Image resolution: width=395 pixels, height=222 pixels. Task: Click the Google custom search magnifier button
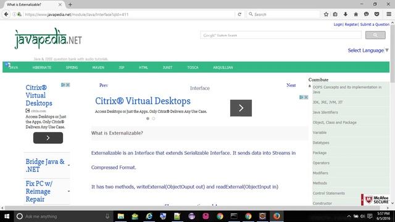(375, 35)
